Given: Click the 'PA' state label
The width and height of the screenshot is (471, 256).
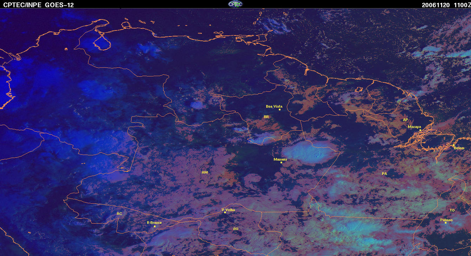Looking at the screenshot, I should [x=384, y=174].
